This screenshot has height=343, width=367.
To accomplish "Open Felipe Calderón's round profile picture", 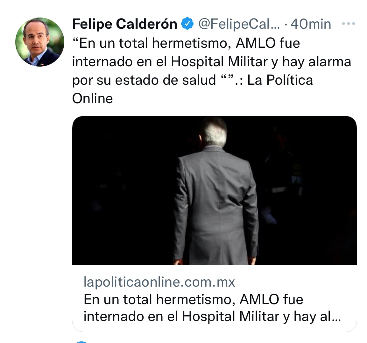I will 39,42.
